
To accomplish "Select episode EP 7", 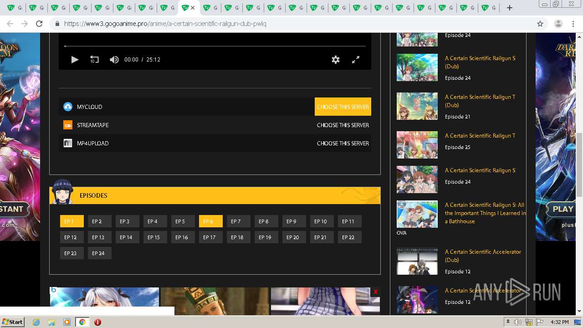I will coord(239,221).
